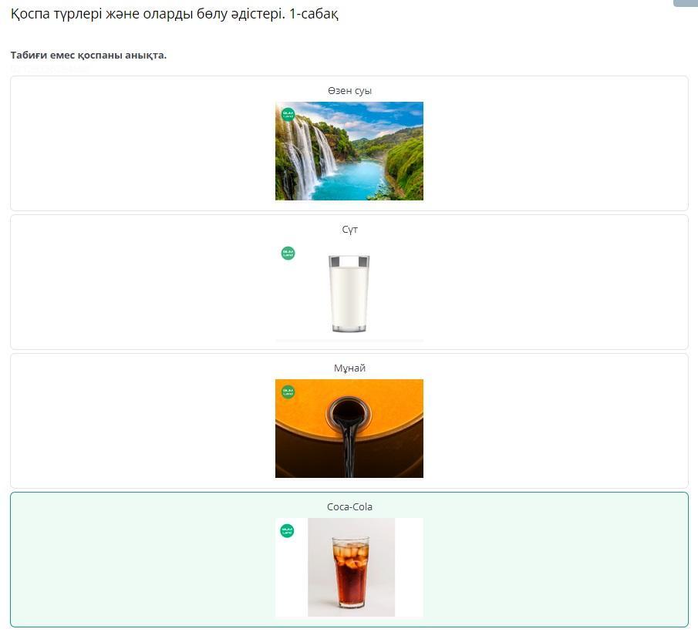Click the waterfall river picture
The image size is (698, 639).
(x=349, y=151)
